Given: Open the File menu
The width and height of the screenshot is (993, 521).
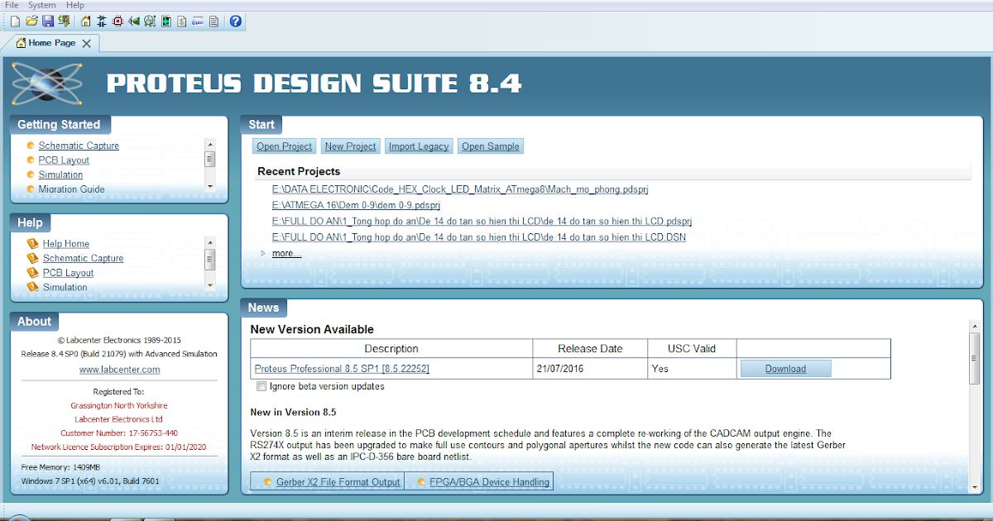Looking at the screenshot, I should [12, 5].
